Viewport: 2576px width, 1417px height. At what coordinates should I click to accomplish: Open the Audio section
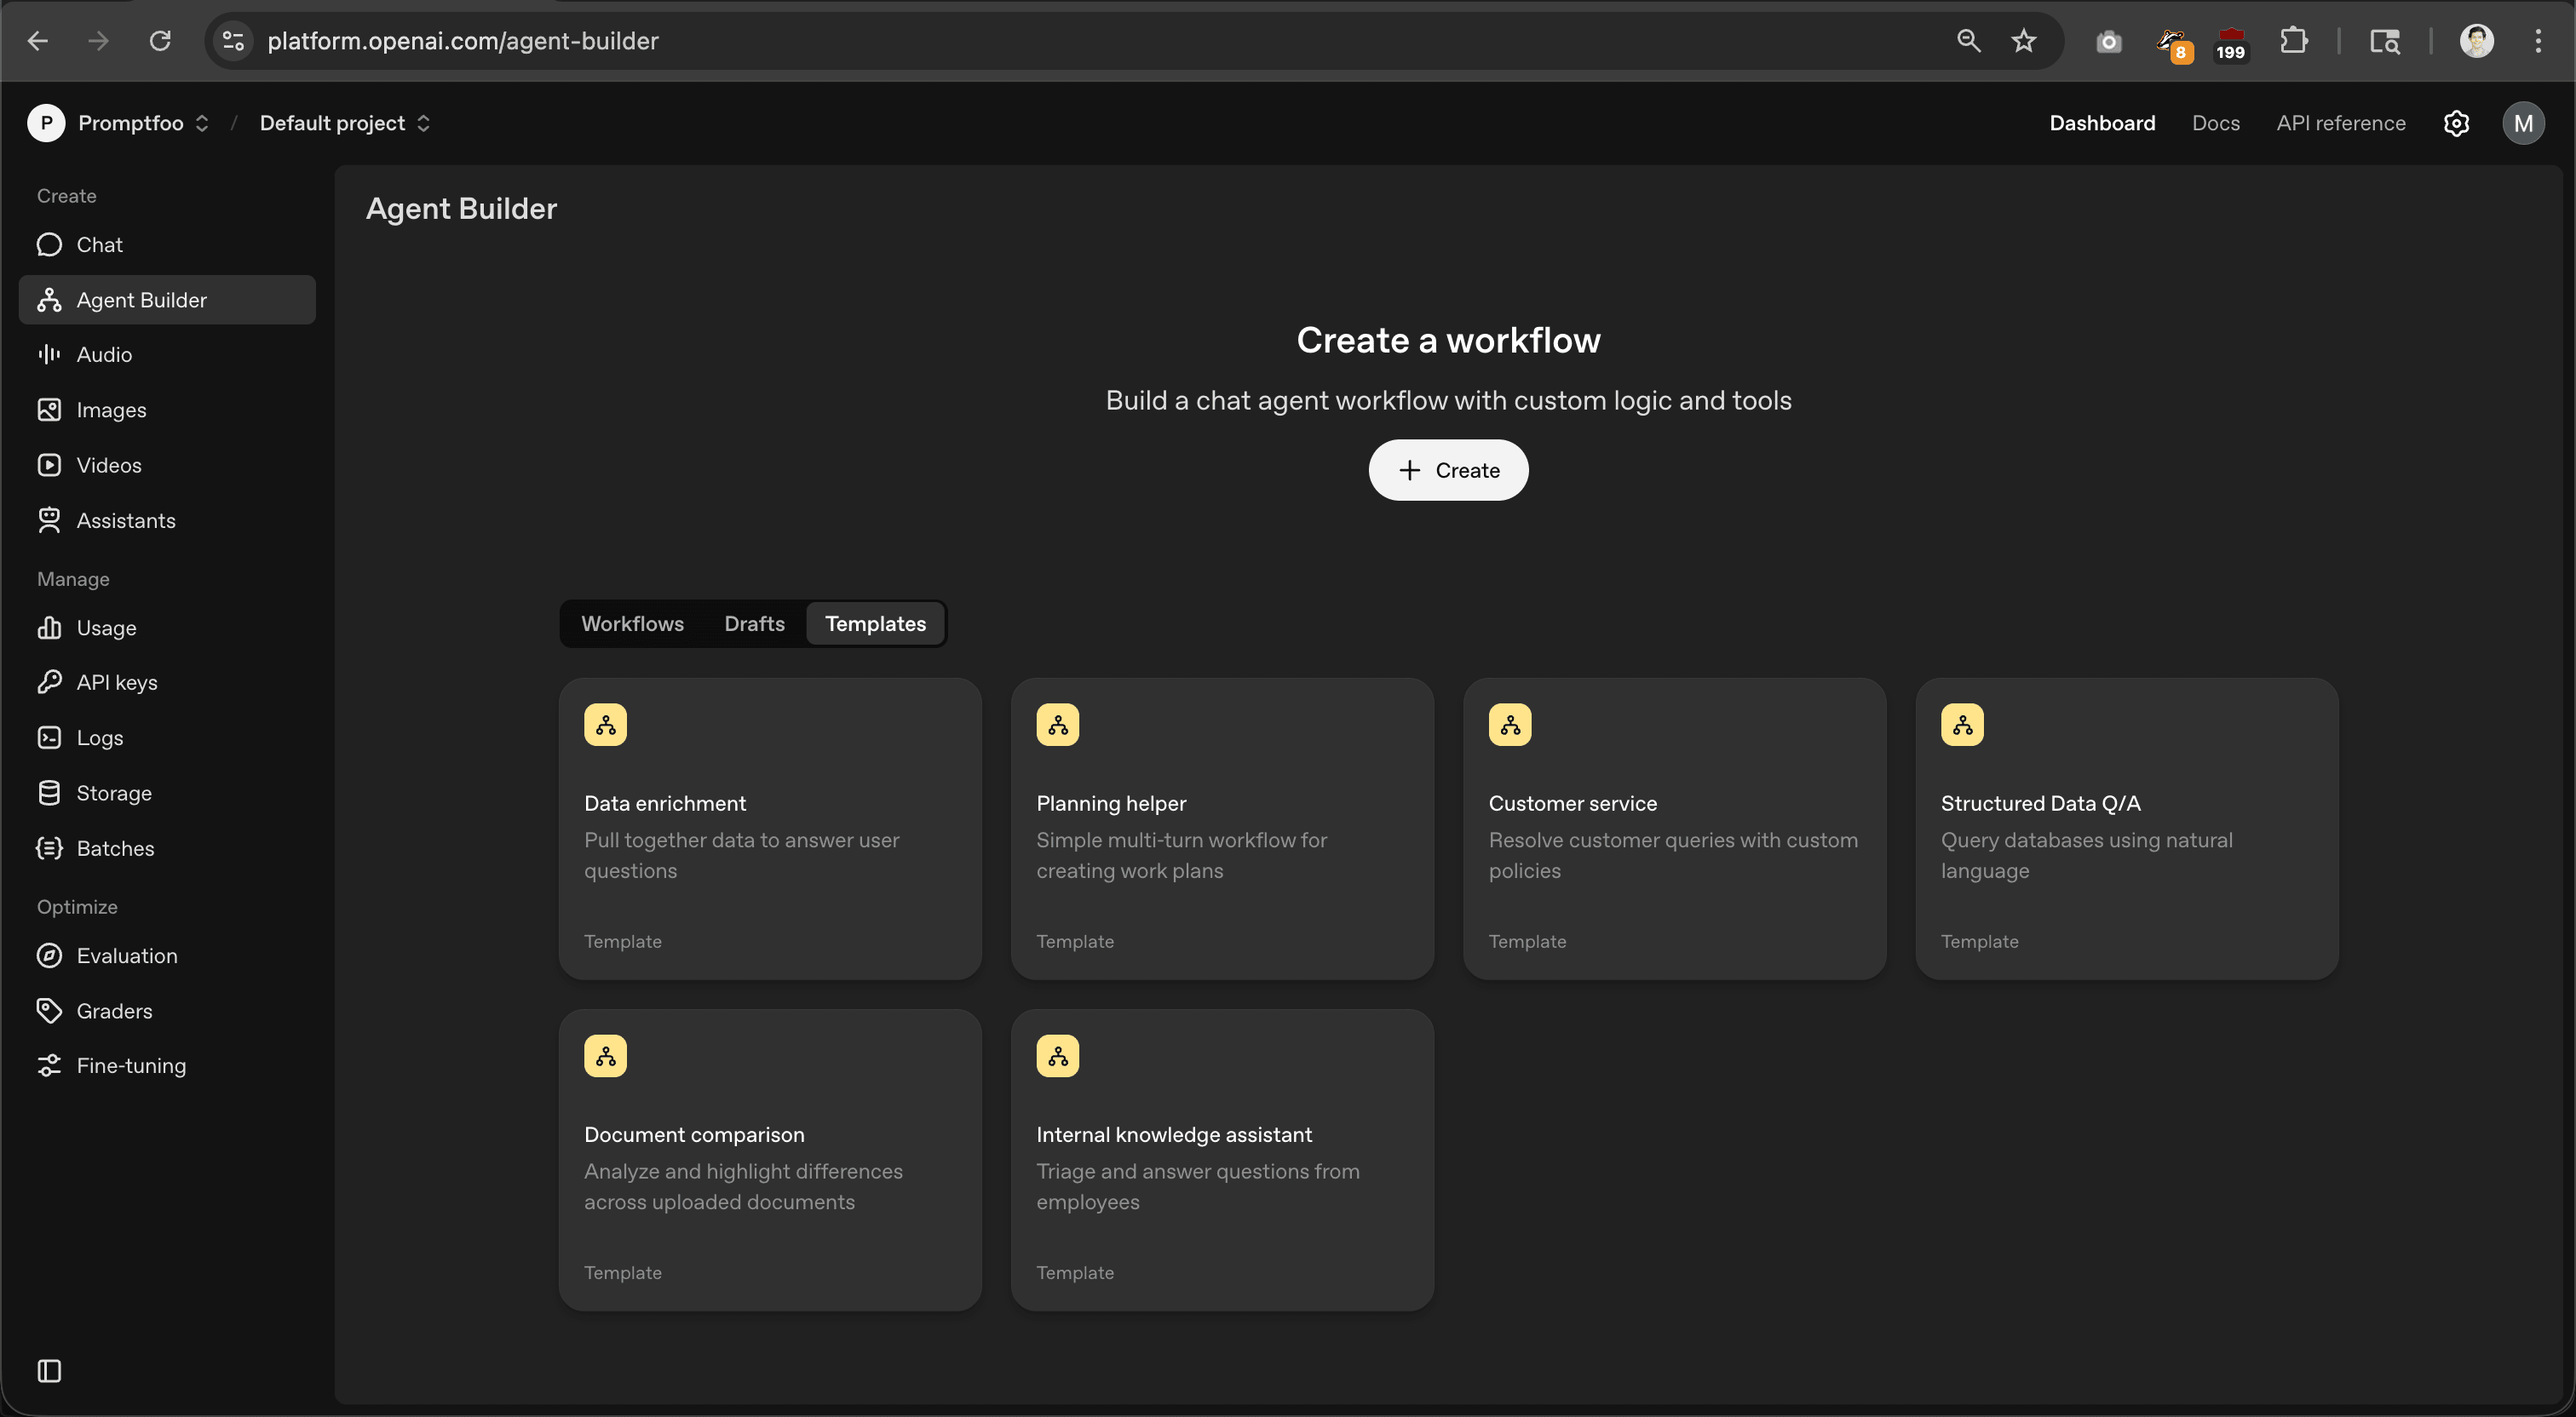(104, 354)
